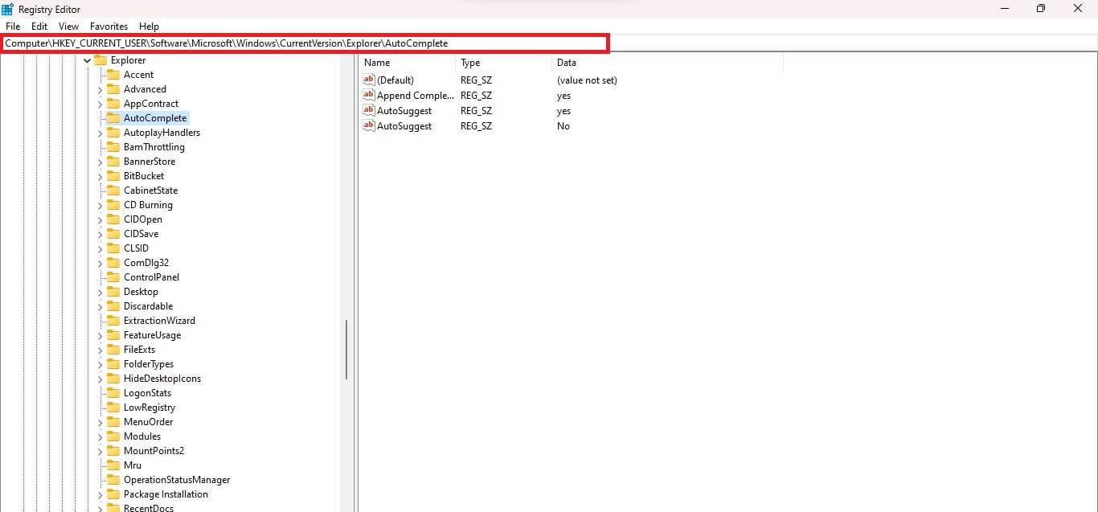This screenshot has width=1098, height=512.
Task: Select the LogonStats key in tree
Action: click(x=147, y=393)
